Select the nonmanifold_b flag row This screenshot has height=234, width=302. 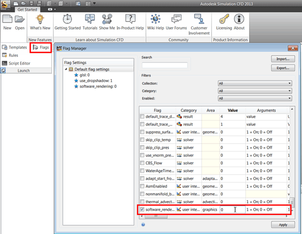[215, 194]
